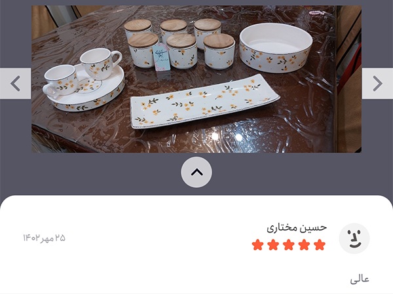Collapse the review panel with the up chevron
The width and height of the screenshot is (393, 294).
(196, 172)
